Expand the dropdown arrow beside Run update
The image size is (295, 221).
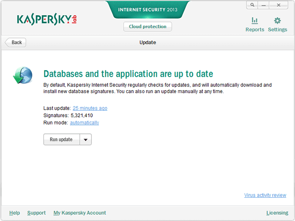pyautogui.click(x=86, y=139)
